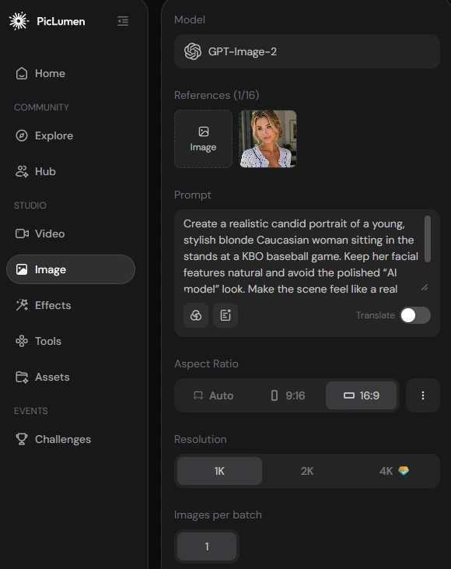Open the Effects section
The height and width of the screenshot is (569, 451).
43,305
